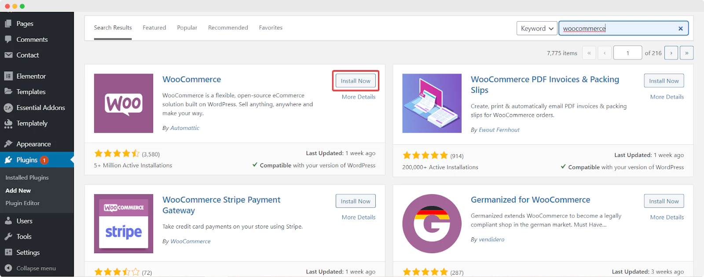Click the Contact envelope icon
This screenshot has height=277, width=704.
8,55
